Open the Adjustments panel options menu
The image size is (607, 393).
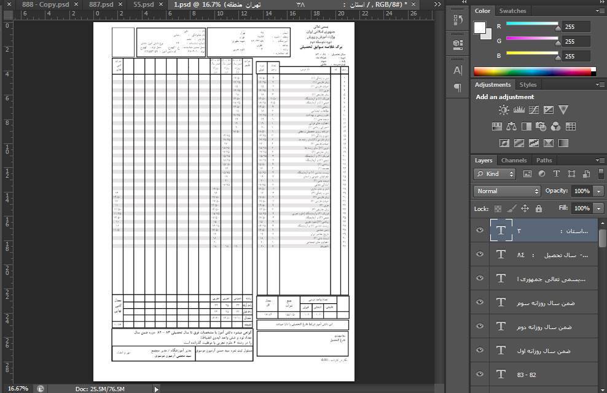click(x=600, y=84)
